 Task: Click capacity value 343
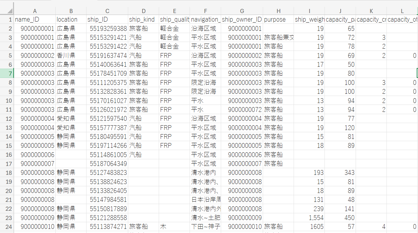340,173
